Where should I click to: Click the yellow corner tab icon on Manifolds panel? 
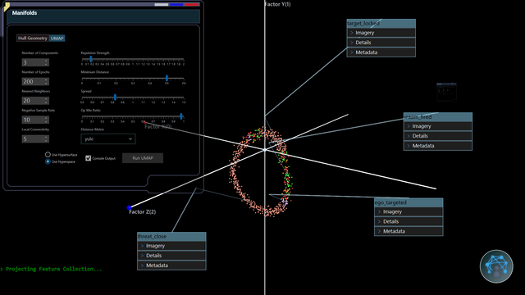coord(7,7)
